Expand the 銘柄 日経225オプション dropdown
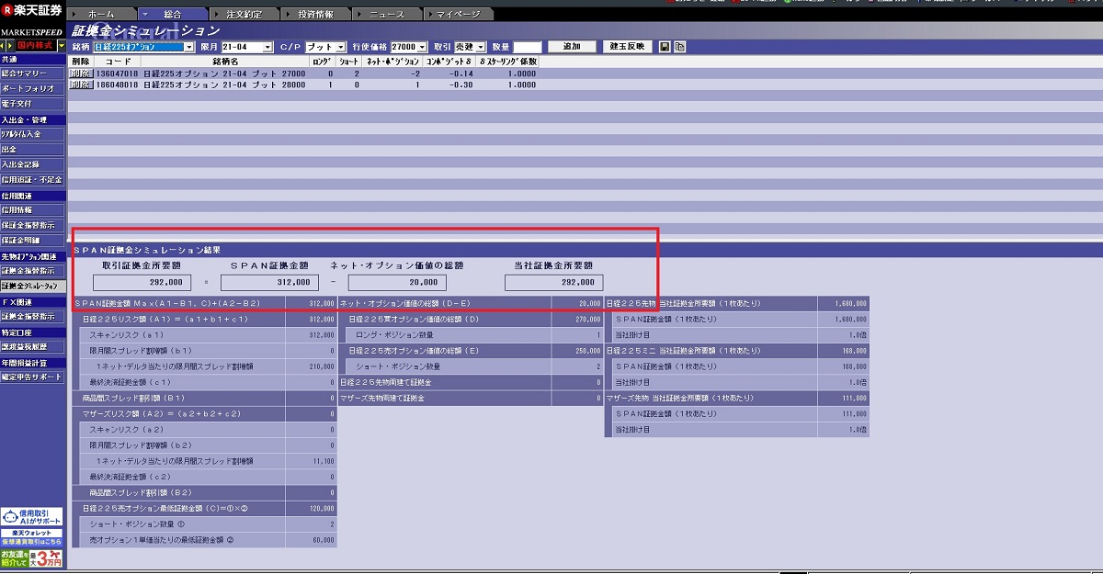The height and width of the screenshot is (574, 1103). click(189, 47)
